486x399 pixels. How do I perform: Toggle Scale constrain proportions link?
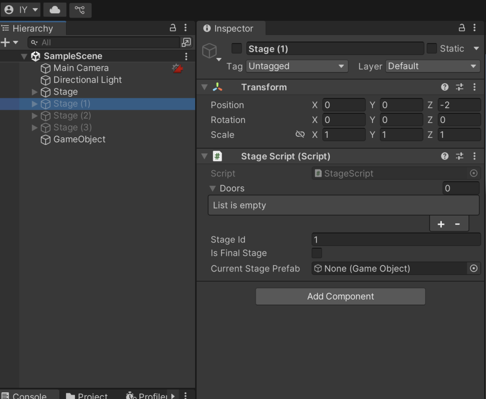point(300,134)
